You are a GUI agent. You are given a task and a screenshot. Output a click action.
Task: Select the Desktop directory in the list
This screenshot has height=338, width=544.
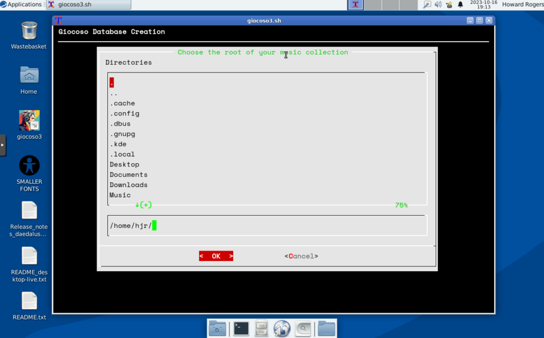tap(124, 164)
